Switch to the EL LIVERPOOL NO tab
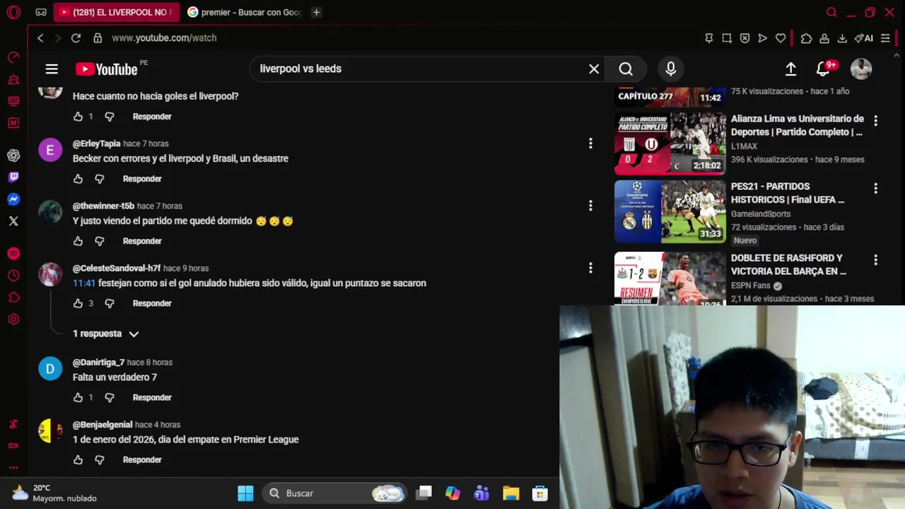Screen dimensions: 905x509 tap(117, 12)
